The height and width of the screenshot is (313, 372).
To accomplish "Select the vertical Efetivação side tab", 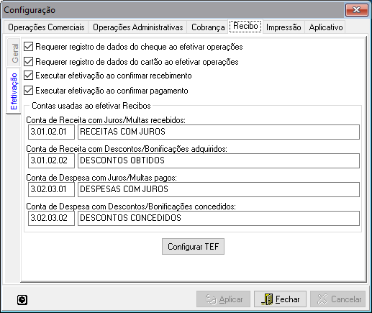I will point(14,91).
